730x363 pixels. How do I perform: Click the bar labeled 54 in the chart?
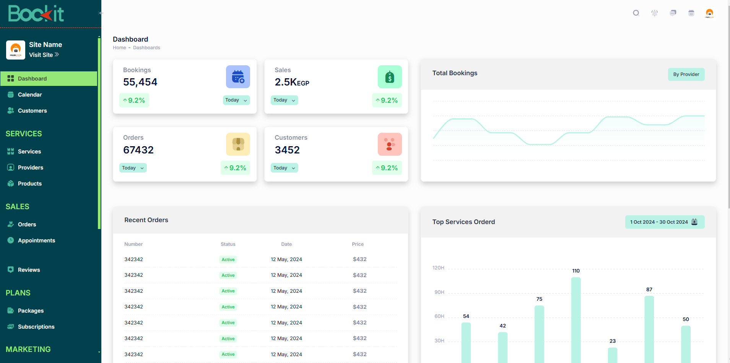(x=466, y=343)
